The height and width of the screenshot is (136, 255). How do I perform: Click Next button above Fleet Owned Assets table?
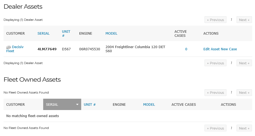tap(244, 93)
